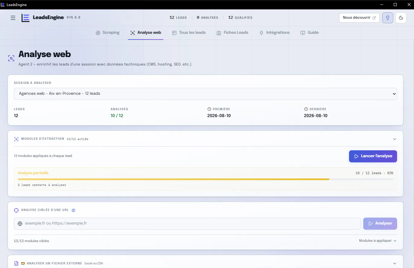Click the Modules d'extraction scan icon
The image size is (414, 268).
click(x=16, y=139)
